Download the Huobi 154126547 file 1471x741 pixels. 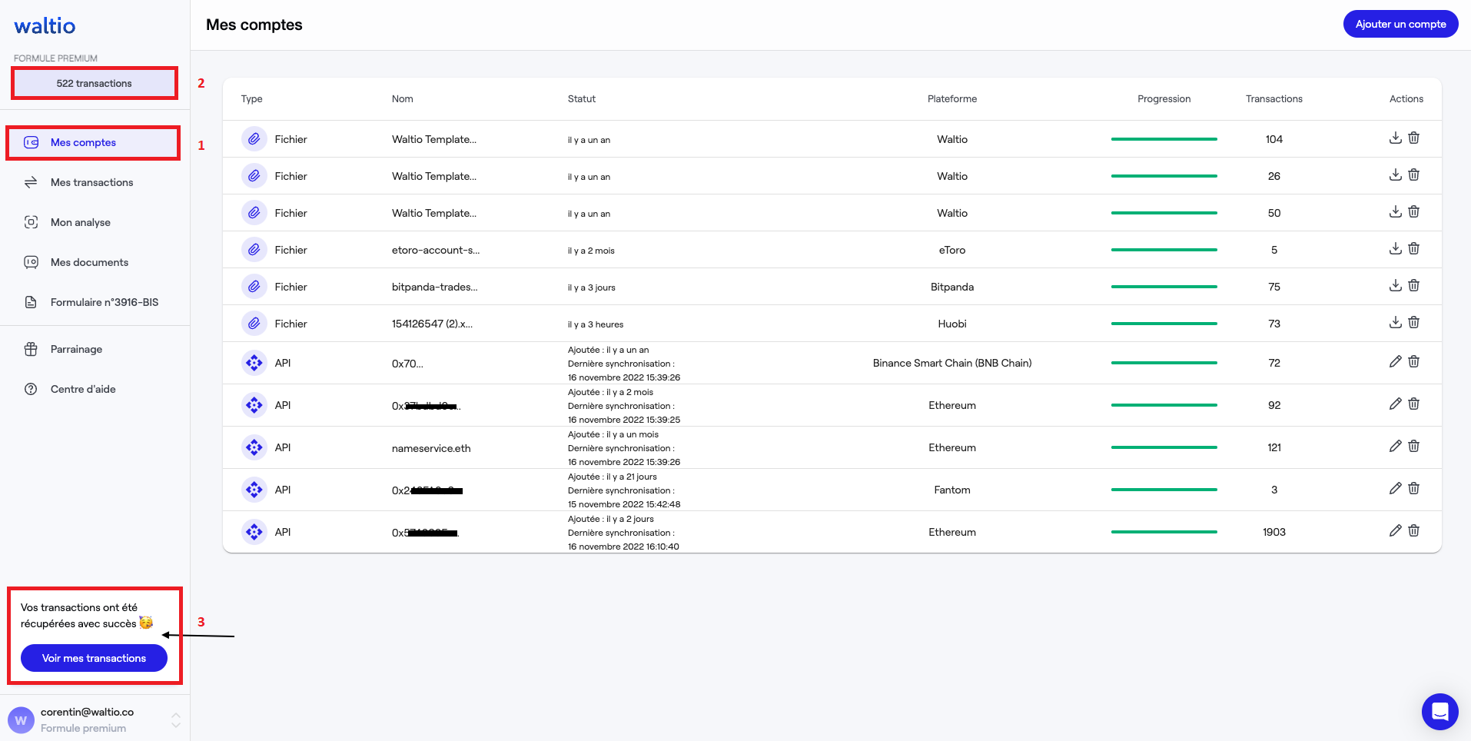click(x=1396, y=322)
